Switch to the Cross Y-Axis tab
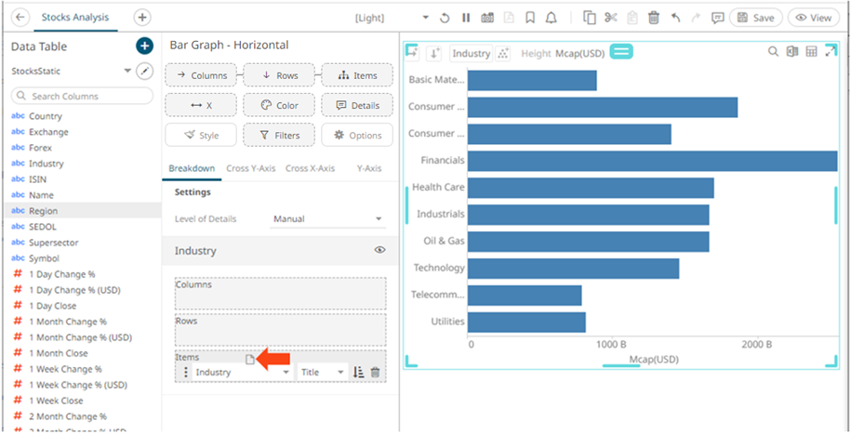 251,168
